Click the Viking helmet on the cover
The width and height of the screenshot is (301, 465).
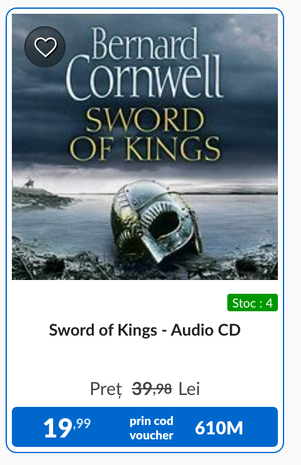156,221
